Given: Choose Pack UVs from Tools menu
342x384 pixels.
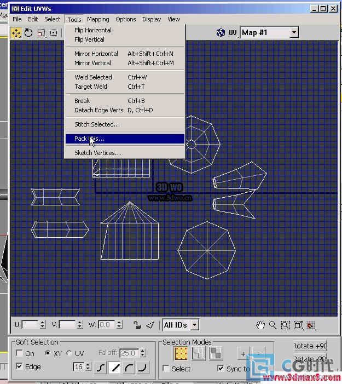Looking at the screenshot, I should [125, 139].
